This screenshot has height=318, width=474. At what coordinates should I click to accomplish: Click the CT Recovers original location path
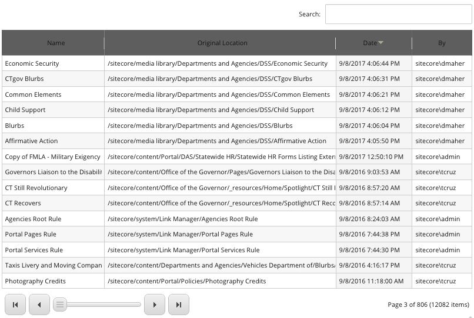click(x=221, y=203)
